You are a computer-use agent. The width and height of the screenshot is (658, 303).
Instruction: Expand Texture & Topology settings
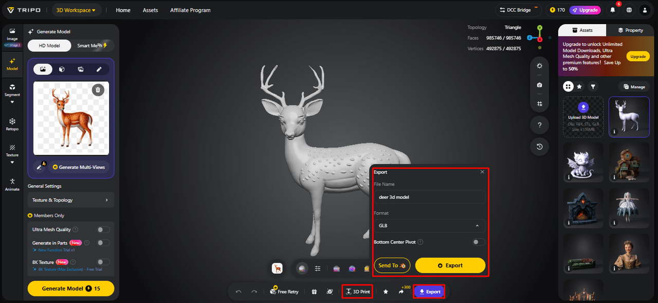(71, 200)
